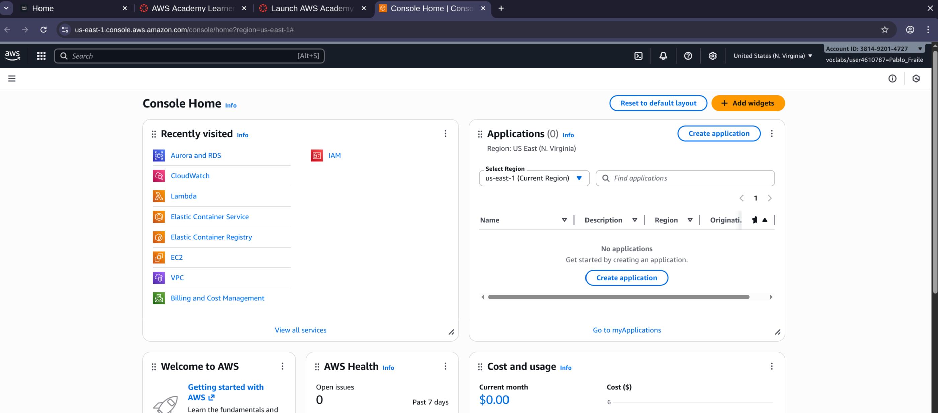Screen dimensions: 938x413
Task: Open the settings gear icon
Action: click(713, 56)
